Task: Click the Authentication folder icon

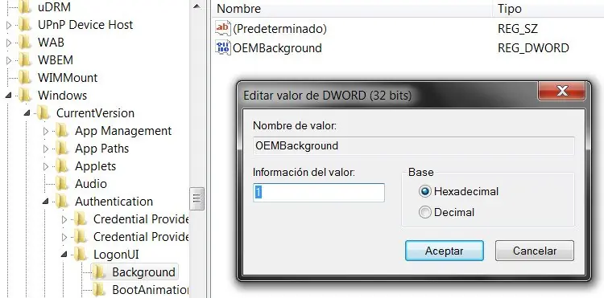Action: (x=62, y=202)
